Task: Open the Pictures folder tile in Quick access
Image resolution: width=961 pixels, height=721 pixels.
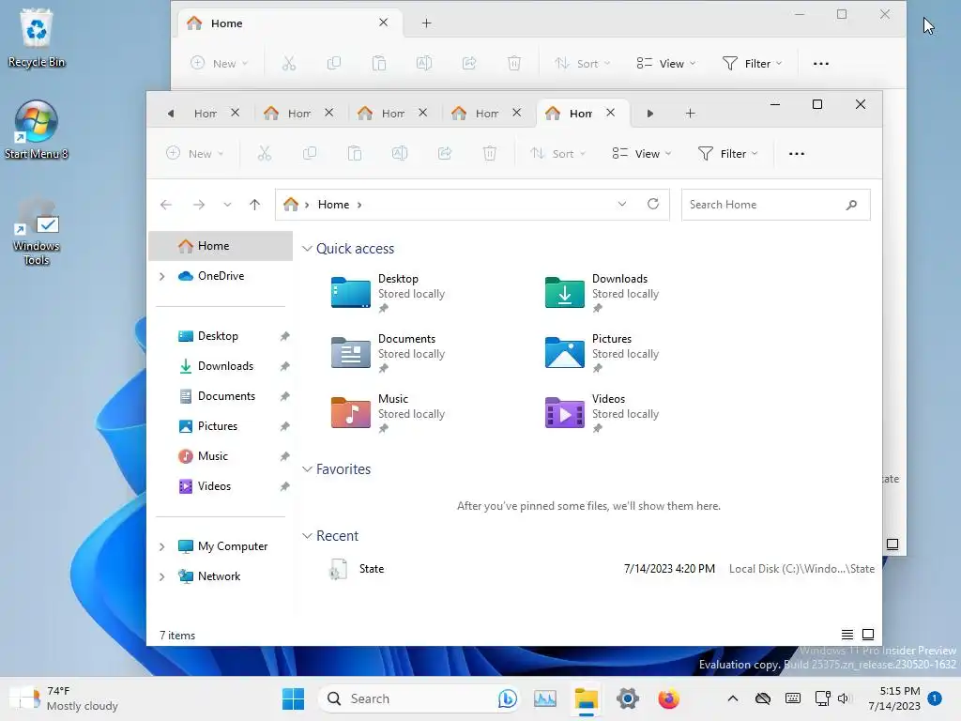Action: [x=603, y=353]
